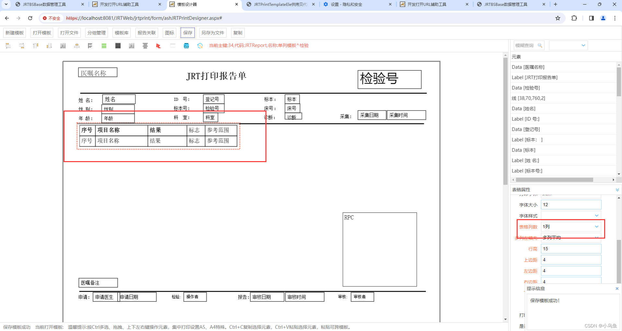Click the align-right edges toolbar icon
622x331 pixels.
click(x=22, y=46)
